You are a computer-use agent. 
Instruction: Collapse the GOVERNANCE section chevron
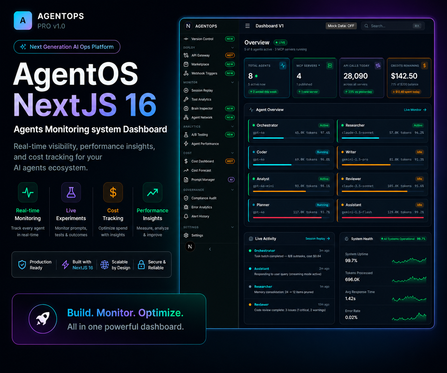pyautogui.click(x=232, y=190)
